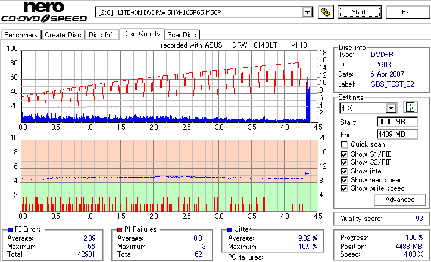The width and height of the screenshot is (431, 262).
Task: Click the date value 6 Apr 2007
Action: [x=387, y=74]
